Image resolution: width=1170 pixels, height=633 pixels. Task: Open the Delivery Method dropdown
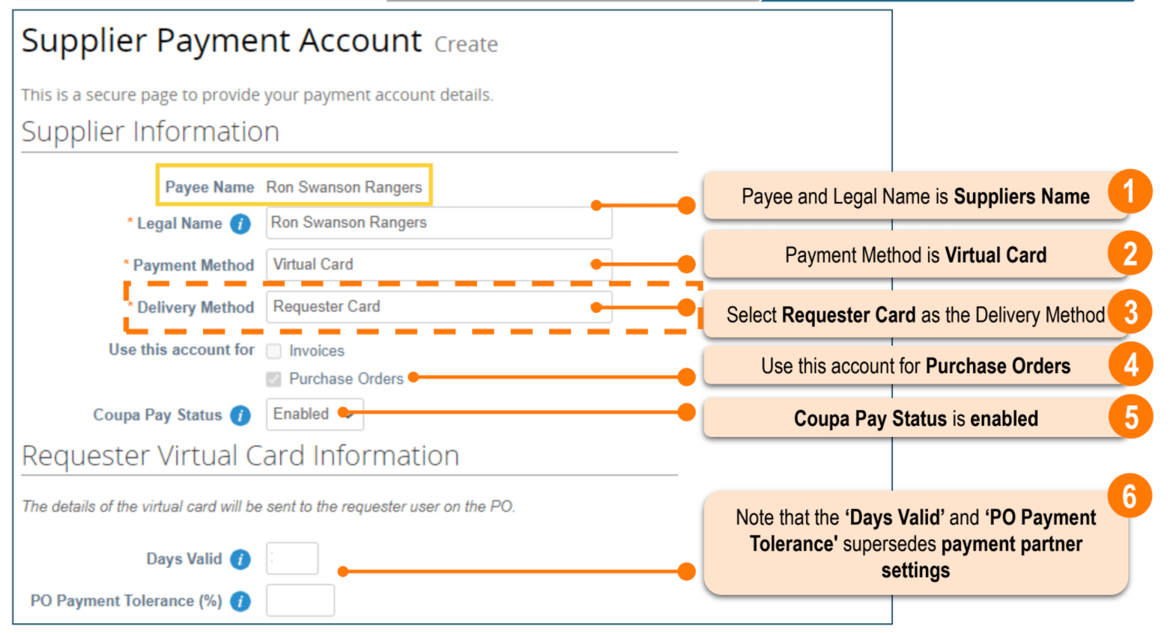point(439,307)
